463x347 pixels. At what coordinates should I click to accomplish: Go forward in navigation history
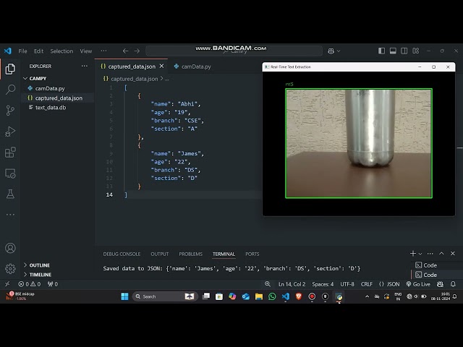pyautogui.click(x=137, y=51)
